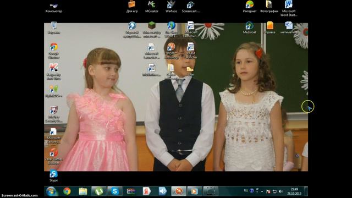Launch the MediaGet shortcut
This screenshot has height=198, width=352.
pos(249,28)
